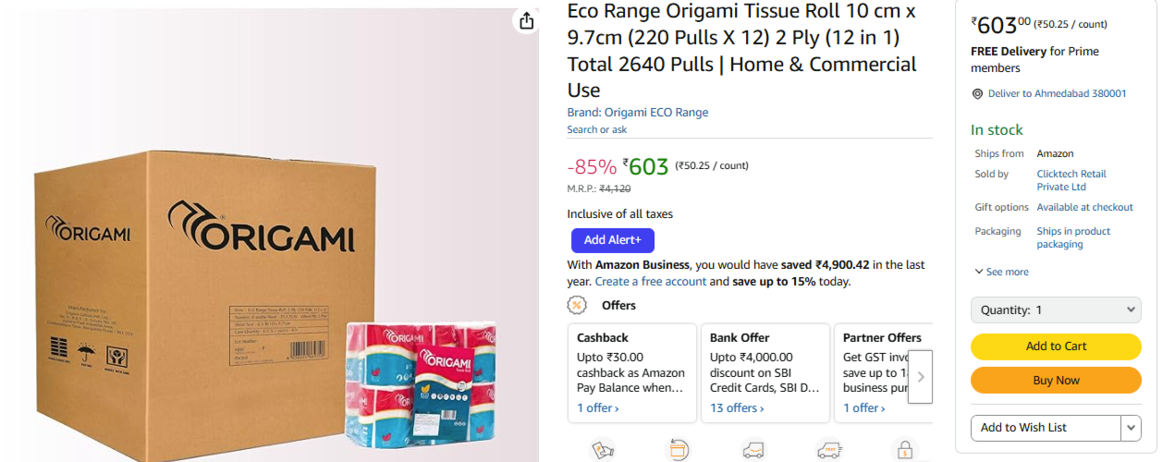Click the secure transaction lock icon
Image resolution: width=1162 pixels, height=462 pixels.
tap(904, 450)
